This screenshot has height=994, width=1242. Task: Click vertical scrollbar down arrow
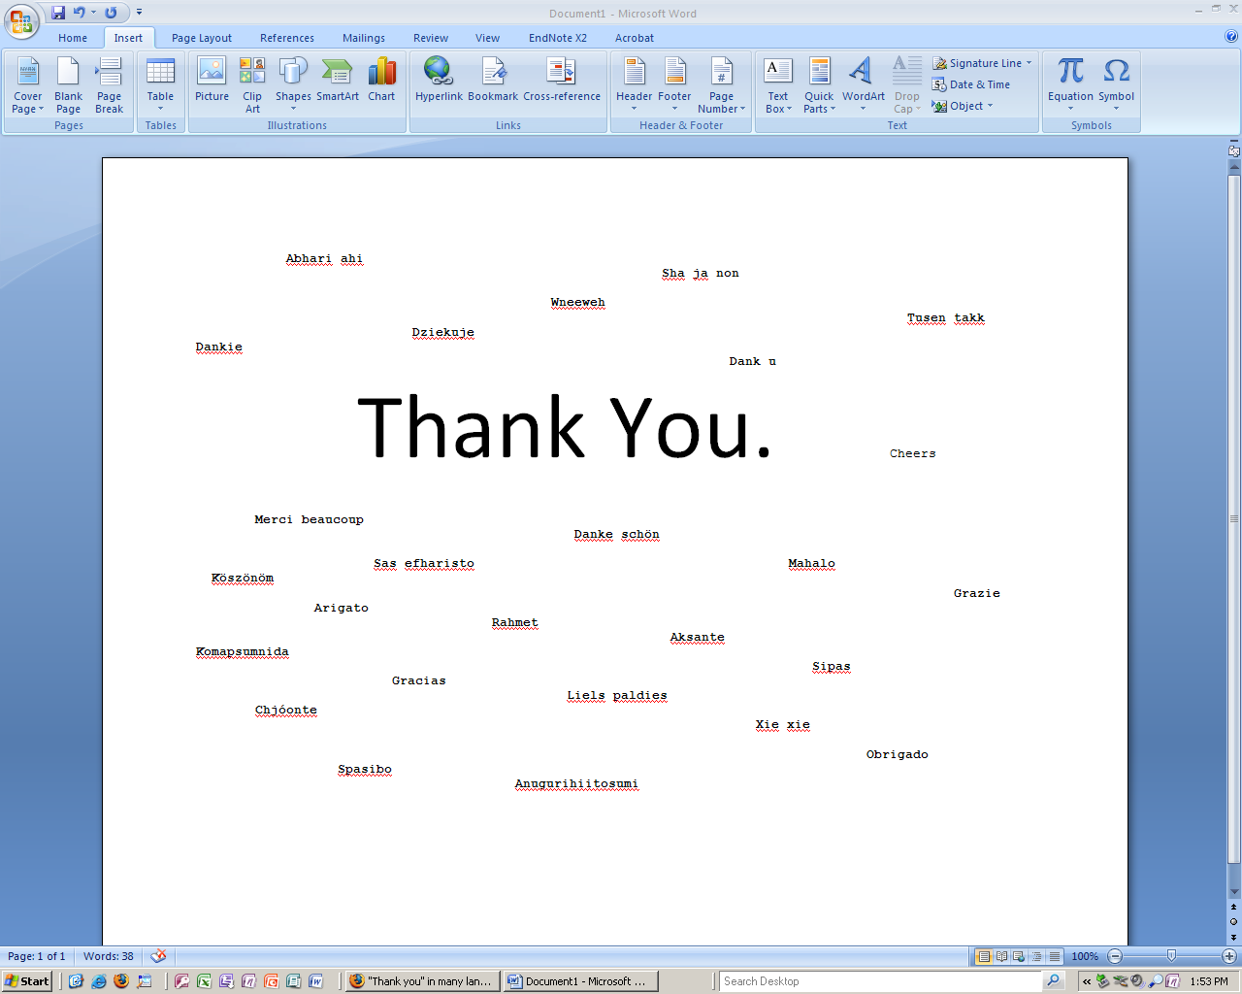[1234, 893]
